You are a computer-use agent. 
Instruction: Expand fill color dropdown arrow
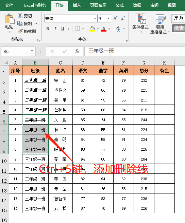(98, 29)
